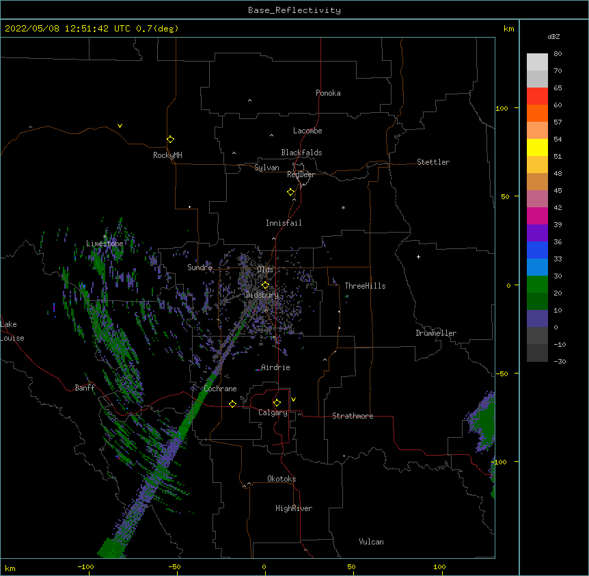Click the 100 tick on right axis

502,108
